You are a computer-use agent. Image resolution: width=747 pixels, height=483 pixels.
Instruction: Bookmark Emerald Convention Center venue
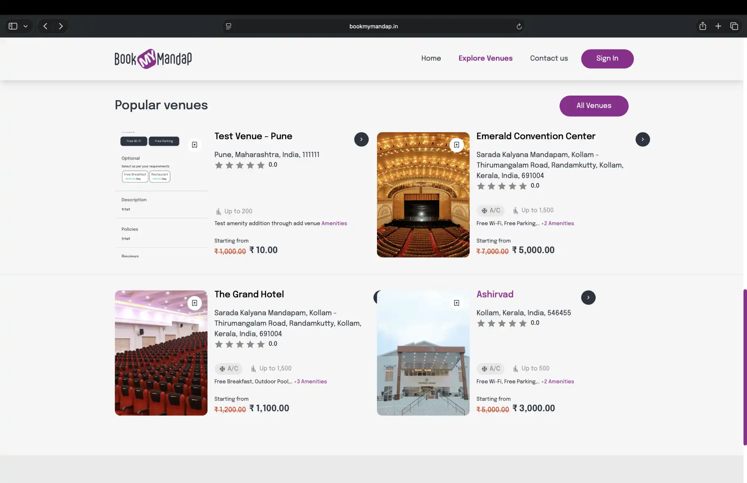point(456,145)
